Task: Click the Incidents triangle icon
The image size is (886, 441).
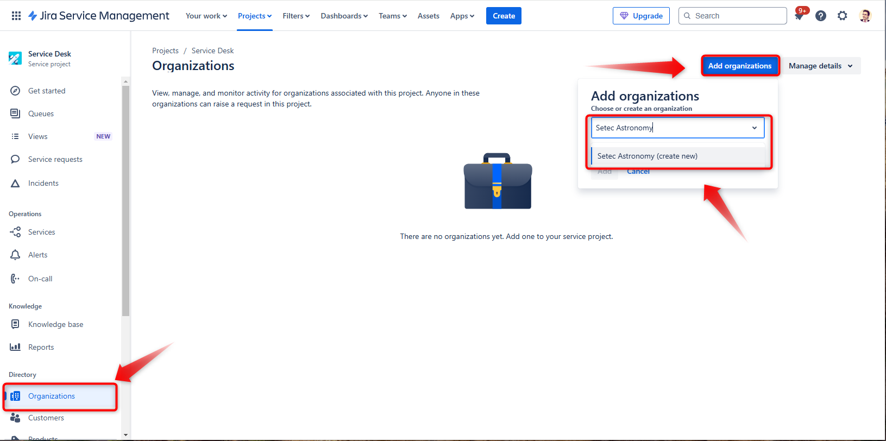Action: 15,183
